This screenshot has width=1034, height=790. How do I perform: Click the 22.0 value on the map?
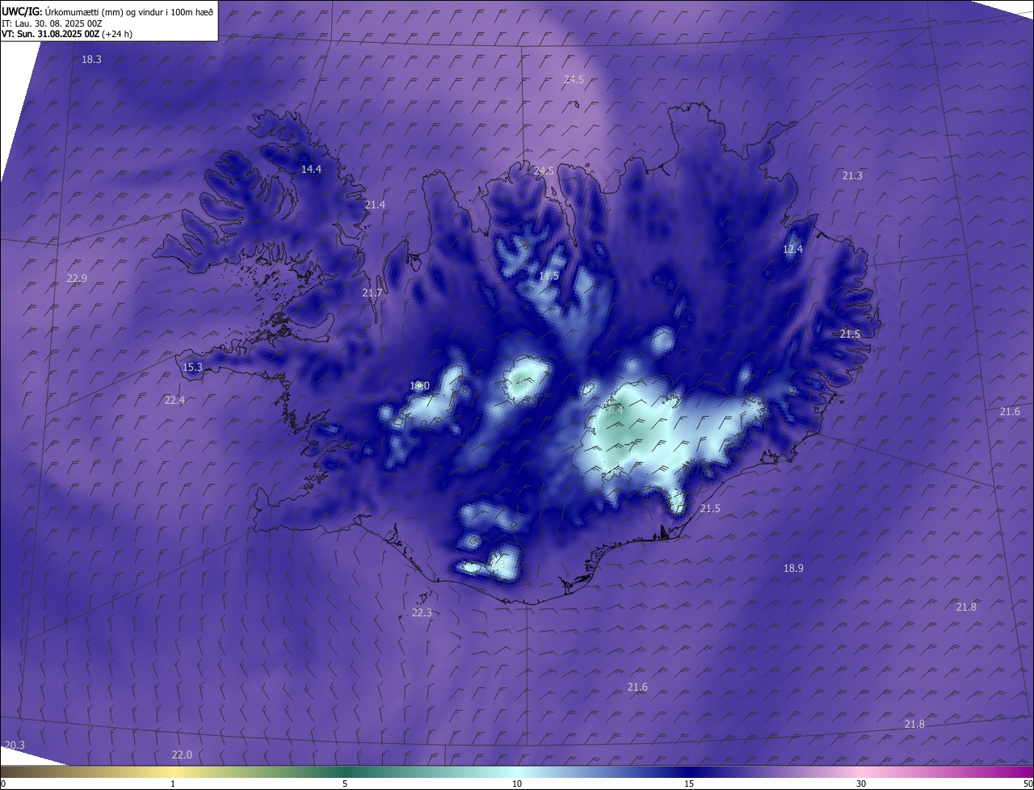tap(182, 755)
